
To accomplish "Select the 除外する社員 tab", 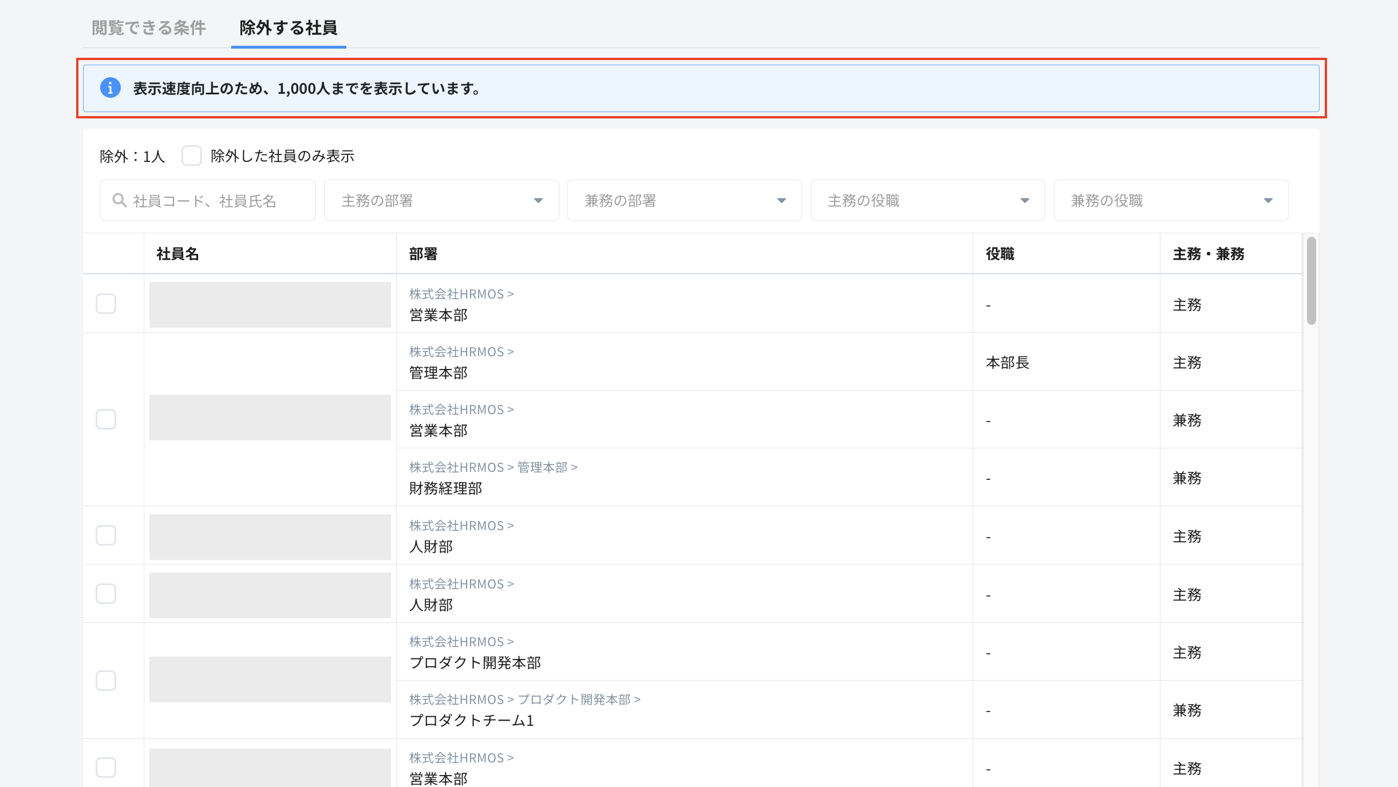I will point(288,27).
